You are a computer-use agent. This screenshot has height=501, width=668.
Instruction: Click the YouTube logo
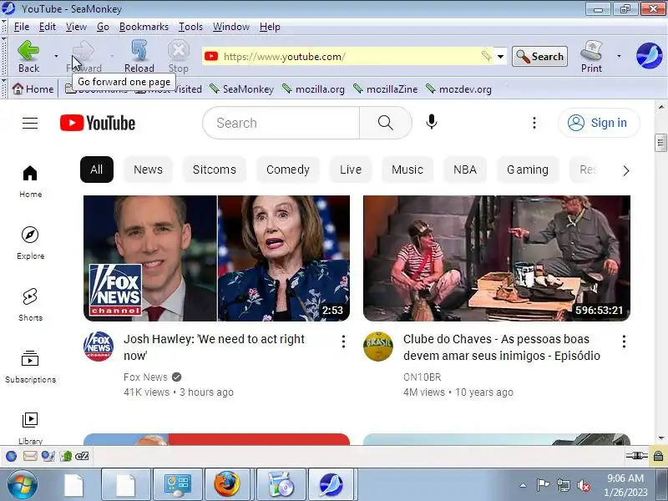[98, 123]
